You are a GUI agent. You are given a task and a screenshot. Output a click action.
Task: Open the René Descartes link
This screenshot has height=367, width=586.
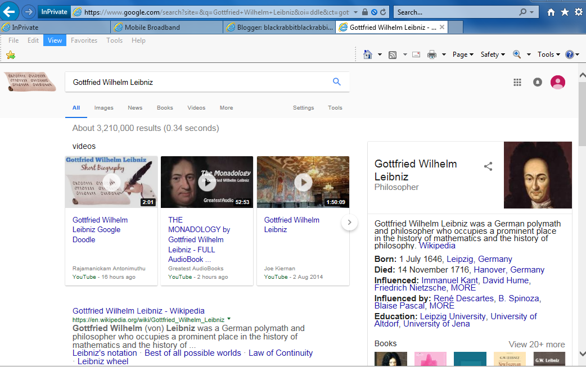click(463, 298)
